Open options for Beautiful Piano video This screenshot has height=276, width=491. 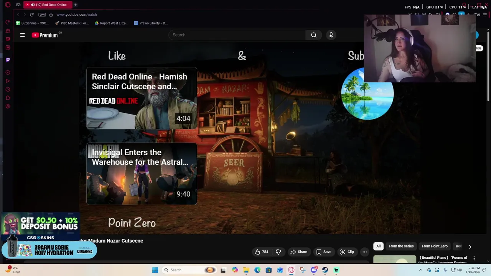(474, 258)
